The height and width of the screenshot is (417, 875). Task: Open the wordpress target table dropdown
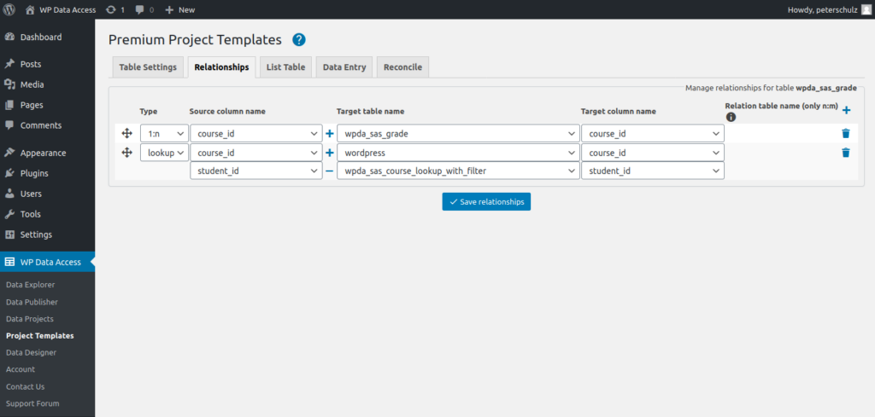tap(458, 153)
